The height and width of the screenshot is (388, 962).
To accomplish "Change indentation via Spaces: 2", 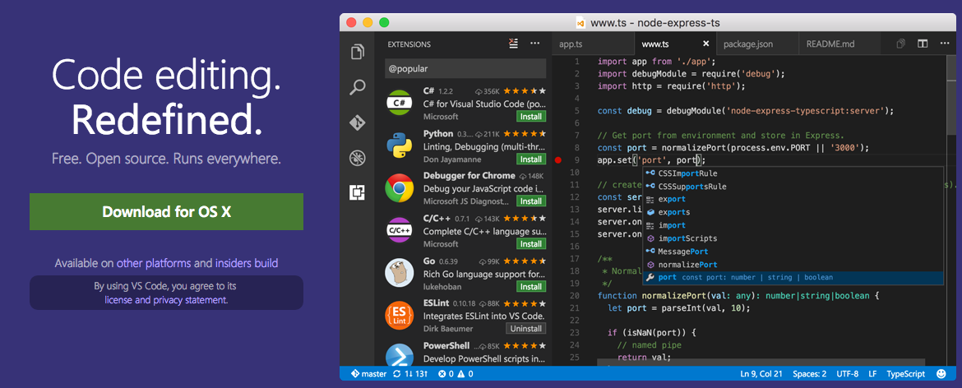I will (x=809, y=373).
